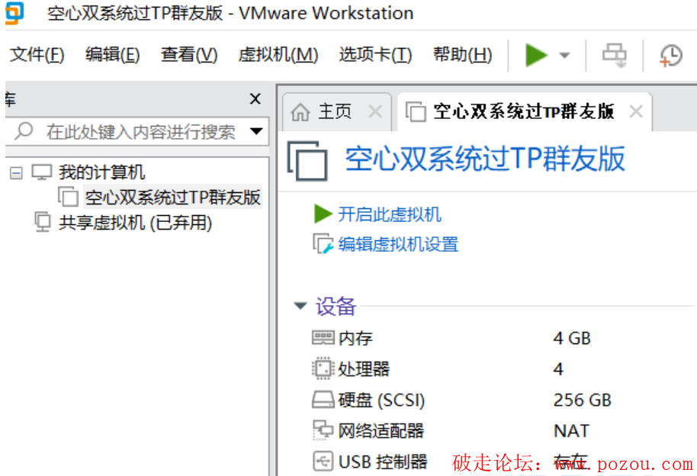697x476 pixels.
Task: Click the NAT network value
Action: pyautogui.click(x=572, y=431)
